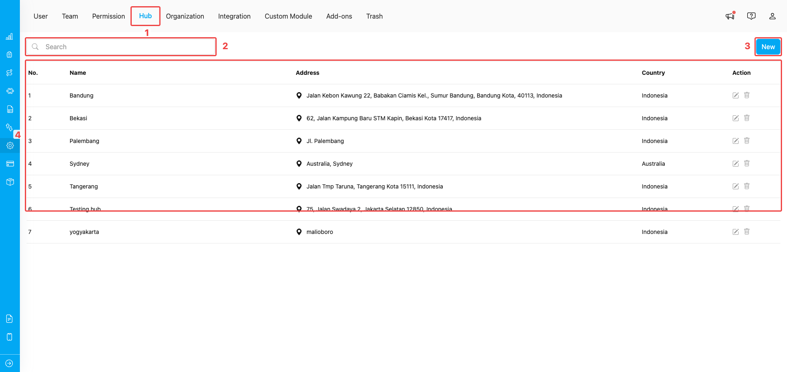Open the analytics chart sidebar icon
The height and width of the screenshot is (372, 787).
pyautogui.click(x=10, y=36)
